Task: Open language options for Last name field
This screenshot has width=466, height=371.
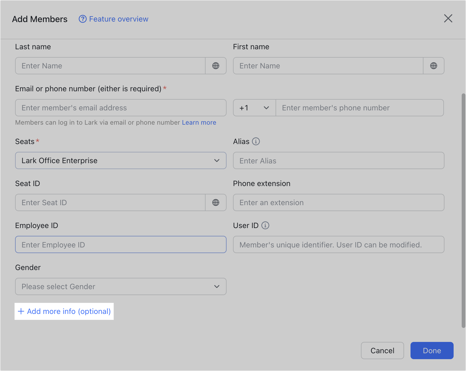Action: click(x=216, y=66)
